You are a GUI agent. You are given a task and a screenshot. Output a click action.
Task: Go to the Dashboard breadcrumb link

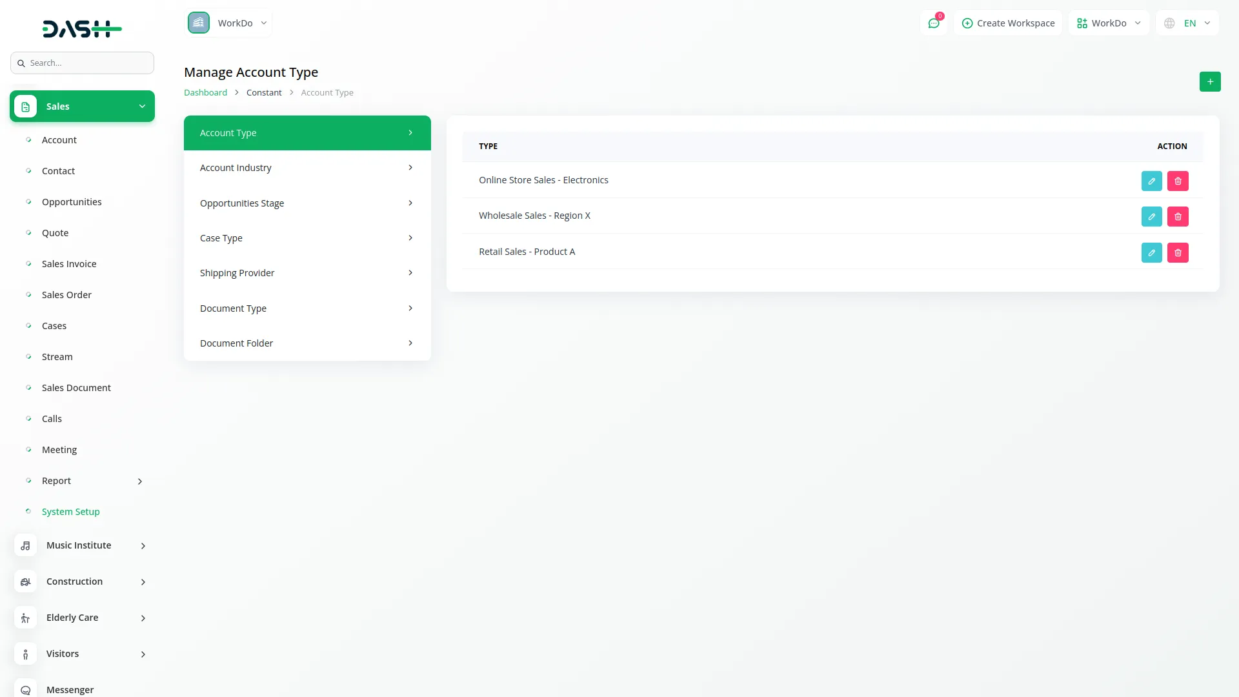pyautogui.click(x=205, y=92)
